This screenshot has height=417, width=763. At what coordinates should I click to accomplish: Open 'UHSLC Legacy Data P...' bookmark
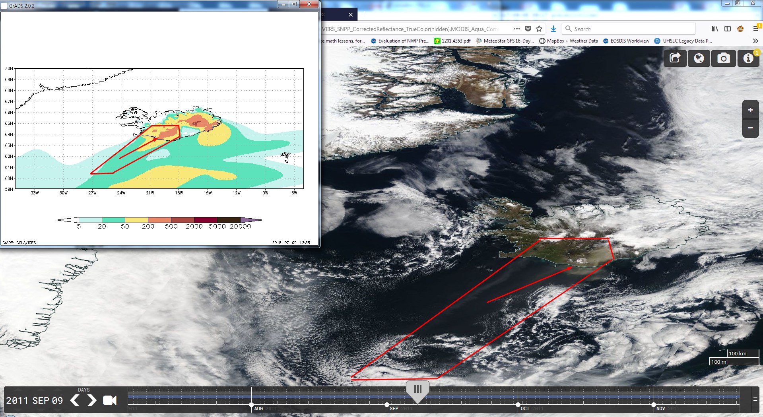coord(683,41)
